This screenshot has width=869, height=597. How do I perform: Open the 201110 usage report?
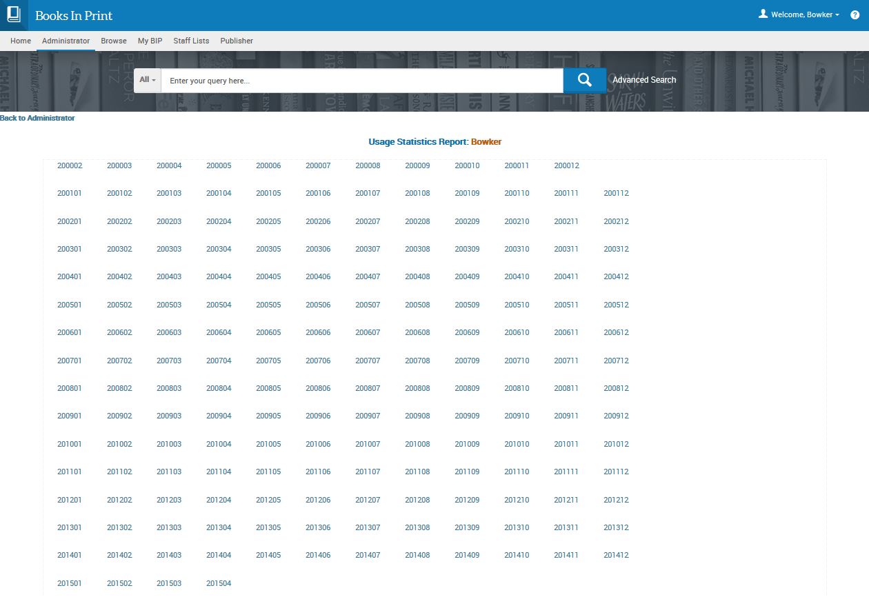coord(517,472)
